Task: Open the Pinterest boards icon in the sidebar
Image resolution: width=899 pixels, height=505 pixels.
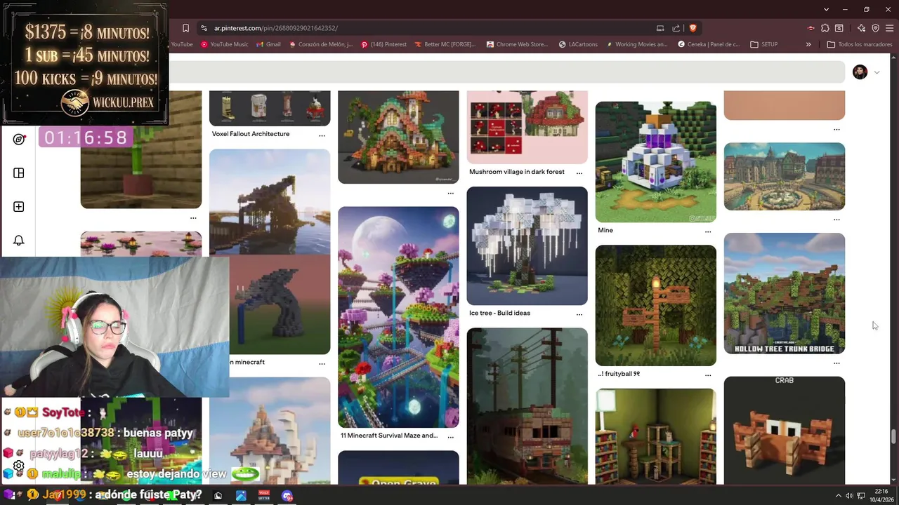Action: pyautogui.click(x=19, y=173)
